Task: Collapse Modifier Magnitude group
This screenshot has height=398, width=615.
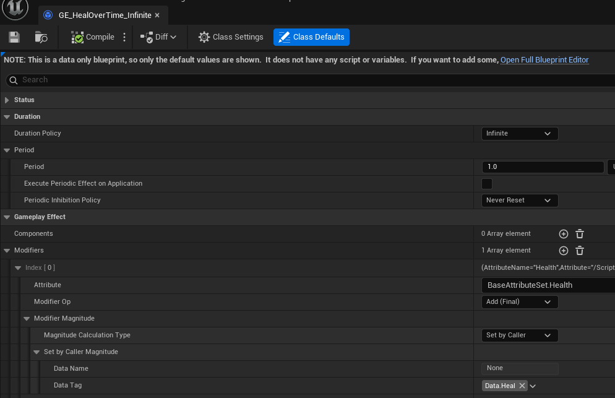Action: (x=27, y=319)
